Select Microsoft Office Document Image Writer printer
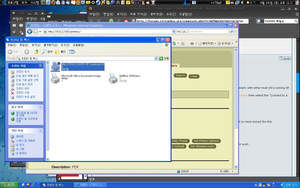The width and height of the screenshot is (300, 188). [55, 78]
